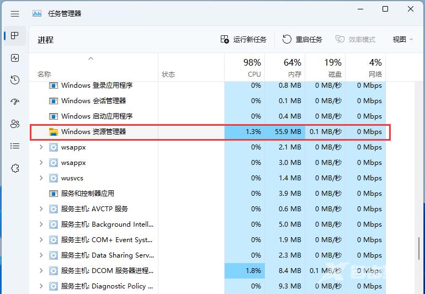Image resolution: width=425 pixels, height=294 pixels.
Task: Click the 重启任务 circular arrow icon
Action: click(x=287, y=40)
